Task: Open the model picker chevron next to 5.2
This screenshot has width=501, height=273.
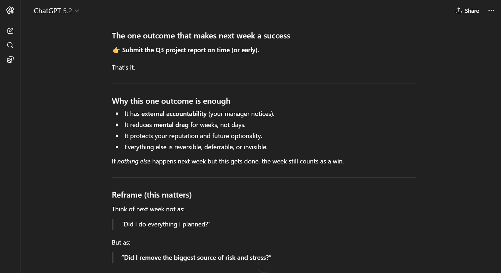Action: tap(77, 11)
